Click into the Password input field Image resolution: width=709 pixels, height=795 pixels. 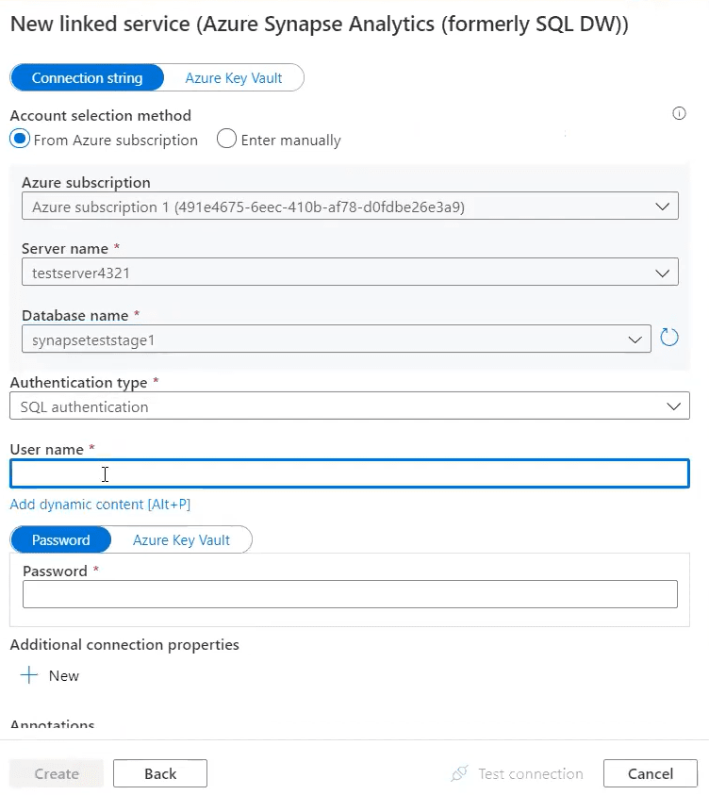coord(350,594)
